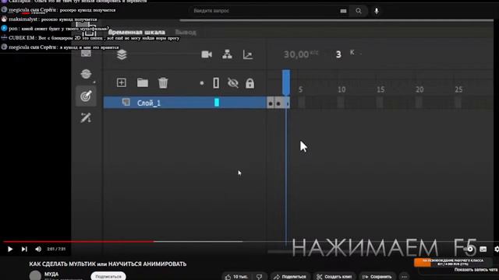Screen dimensions: 499x280
Task: Dislike the video thumbs down icon
Action: click(260, 277)
